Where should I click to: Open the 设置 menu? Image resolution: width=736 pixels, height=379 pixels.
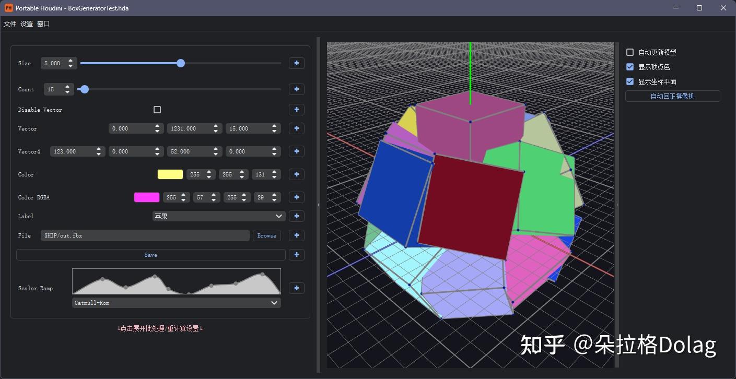coord(26,23)
